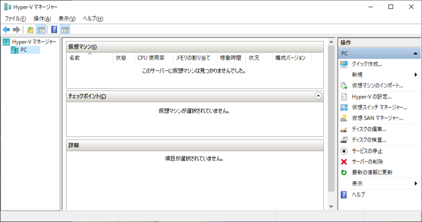Click the red X Remove Server icon

[344, 162]
